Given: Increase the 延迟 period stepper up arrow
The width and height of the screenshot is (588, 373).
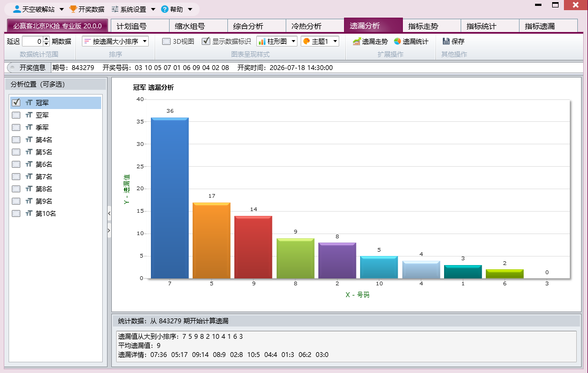Looking at the screenshot, I should click(46, 38).
